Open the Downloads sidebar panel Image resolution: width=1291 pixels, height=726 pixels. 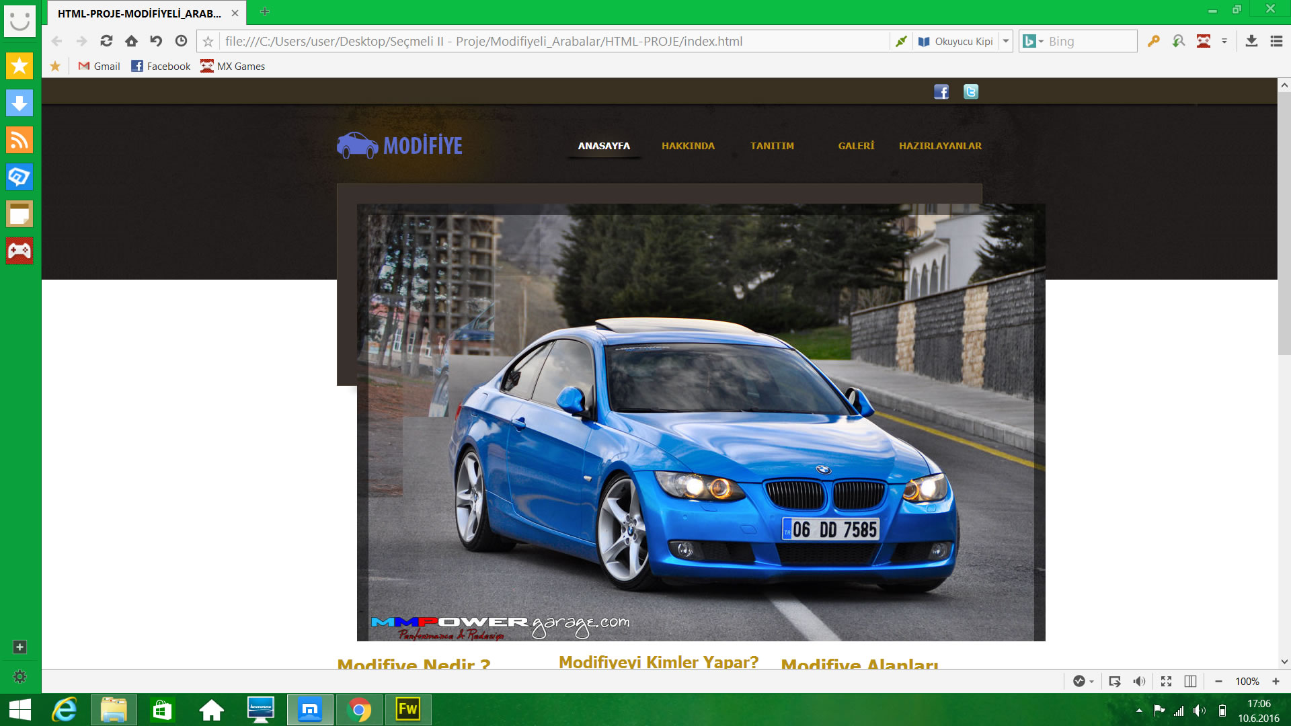point(19,103)
